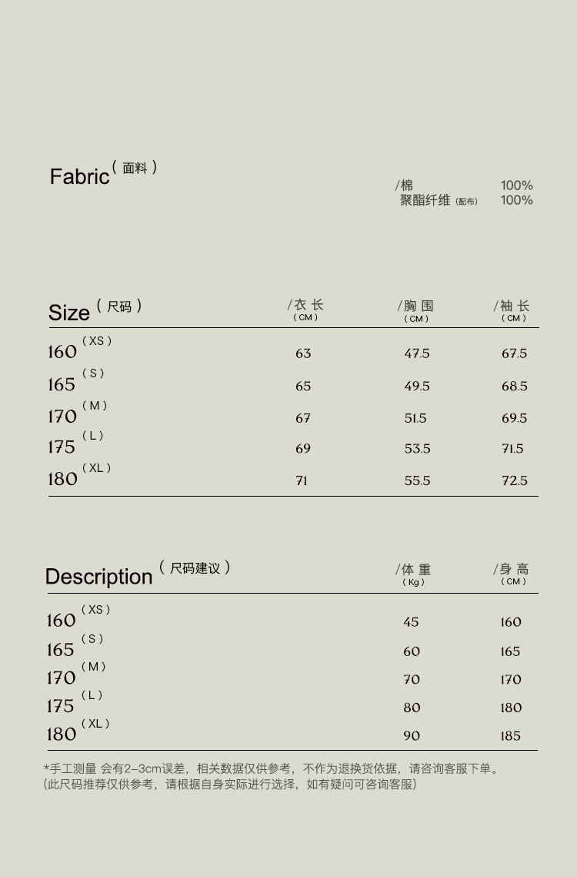This screenshot has width=577, height=877.
Task: Click the 47.5 chest value for XS
Action: (x=417, y=353)
